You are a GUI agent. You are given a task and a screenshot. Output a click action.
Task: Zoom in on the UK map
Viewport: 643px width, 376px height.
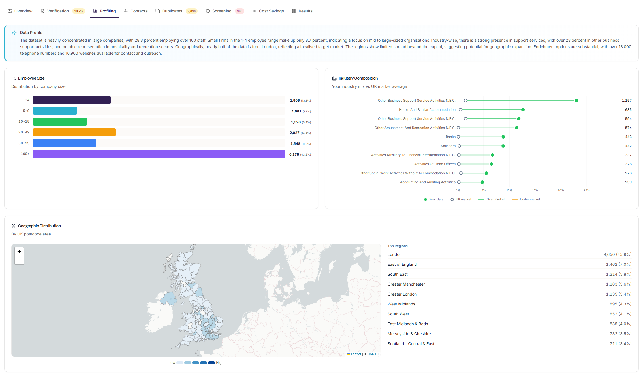click(x=19, y=251)
